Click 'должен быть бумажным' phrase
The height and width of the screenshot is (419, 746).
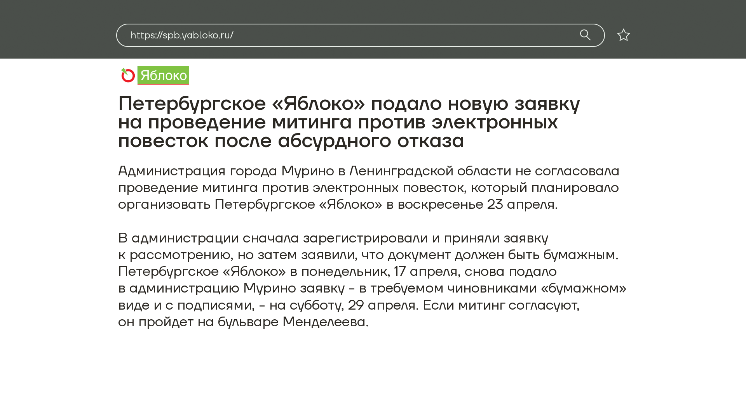coord(535,255)
